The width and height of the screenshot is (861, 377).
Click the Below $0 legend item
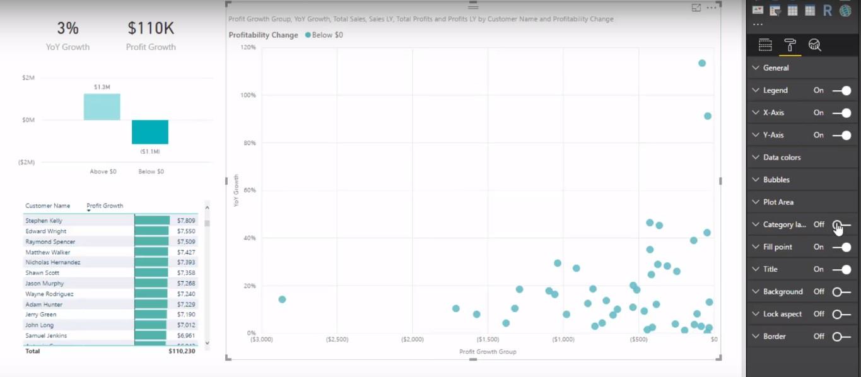click(324, 35)
